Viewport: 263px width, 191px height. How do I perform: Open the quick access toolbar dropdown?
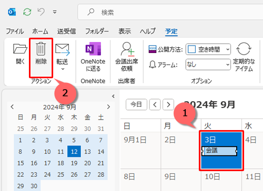[55, 12]
